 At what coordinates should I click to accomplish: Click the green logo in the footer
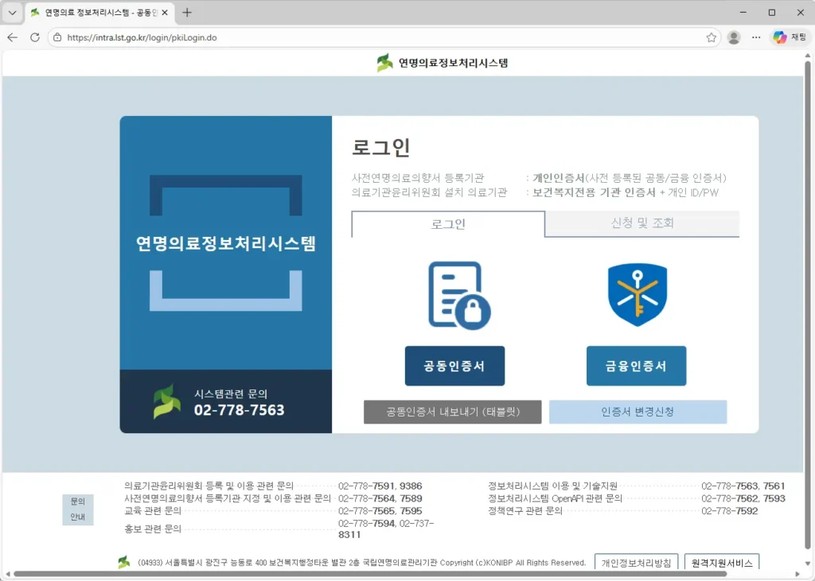[x=123, y=562]
